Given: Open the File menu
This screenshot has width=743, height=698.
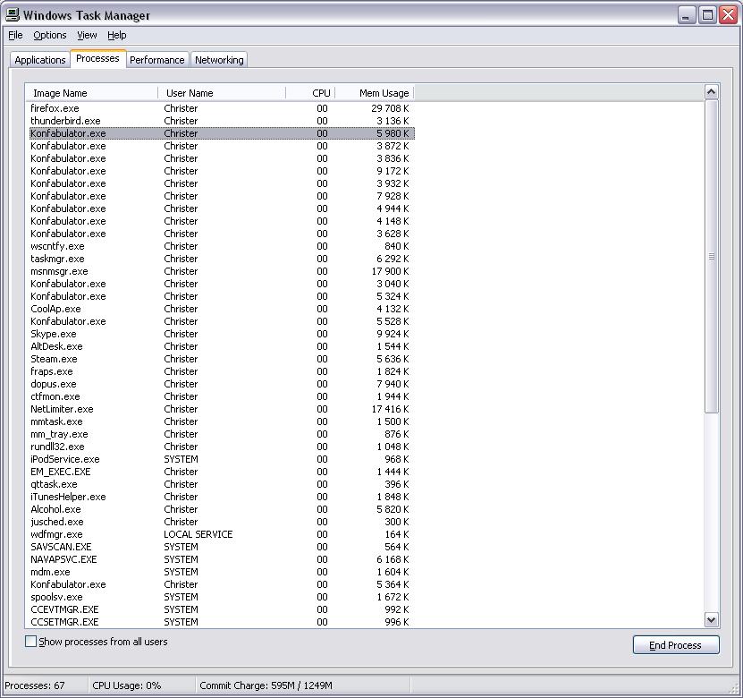Looking at the screenshot, I should tap(15, 35).
